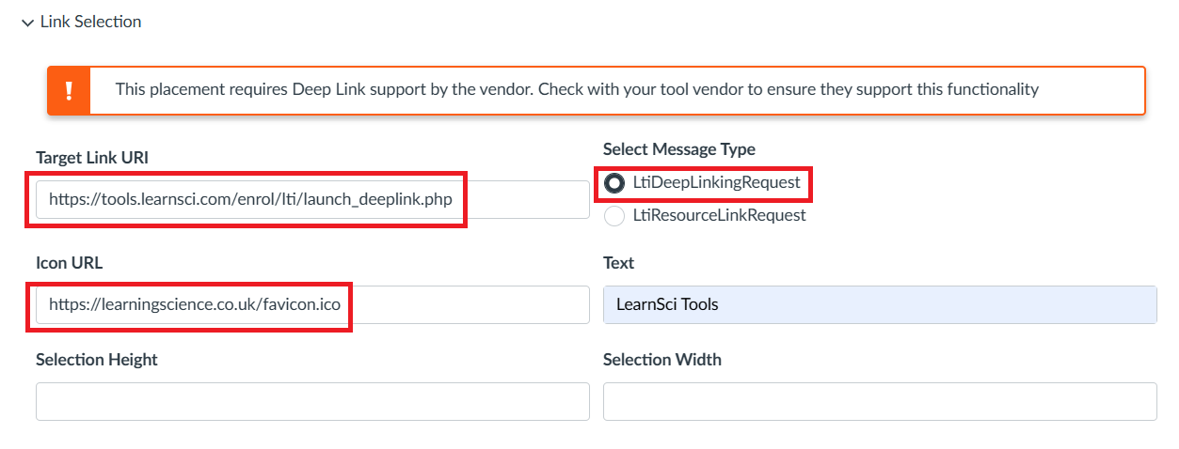
Task: Focus the Icon URL favicon input field
Action: 312,304
